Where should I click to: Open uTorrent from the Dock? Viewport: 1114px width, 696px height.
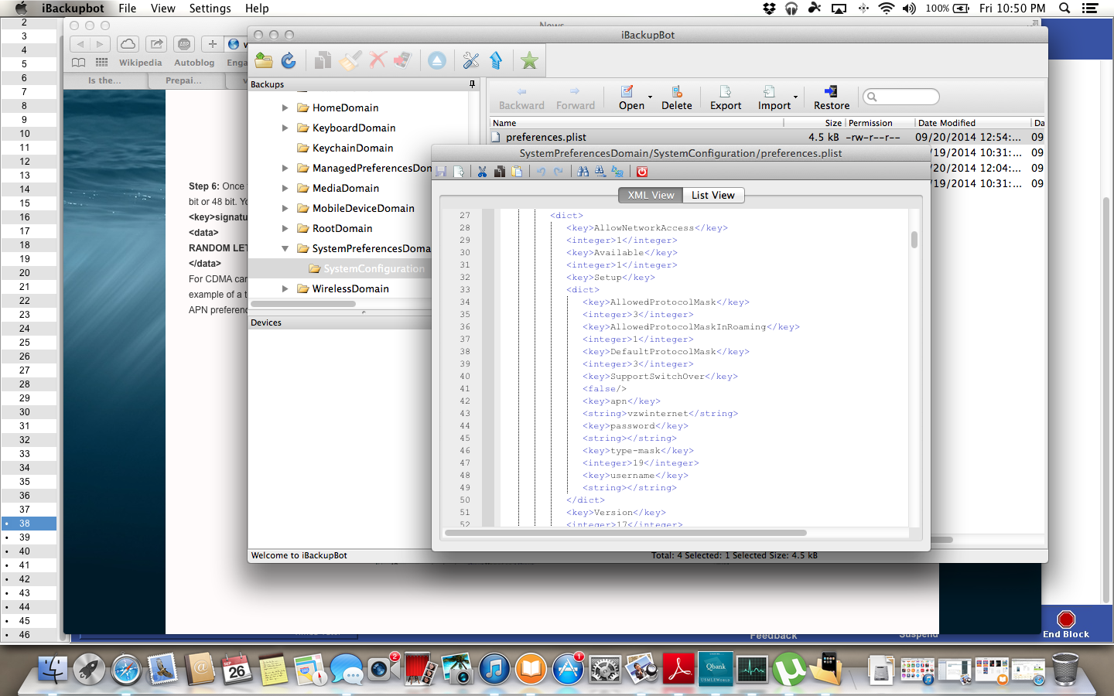pos(790,669)
